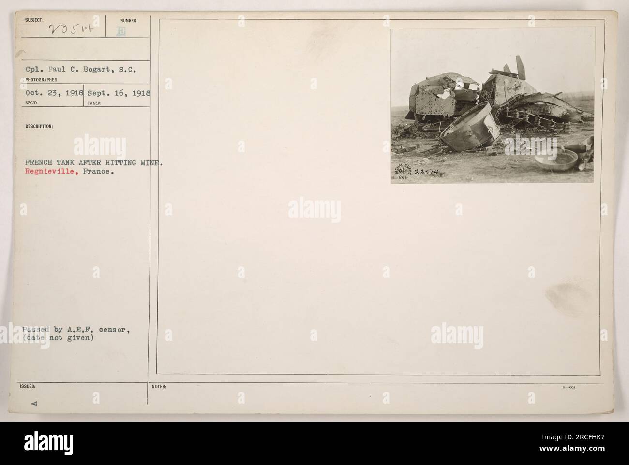Click the FRENCH TANK AFTER HITTING MINE description

click(92, 163)
